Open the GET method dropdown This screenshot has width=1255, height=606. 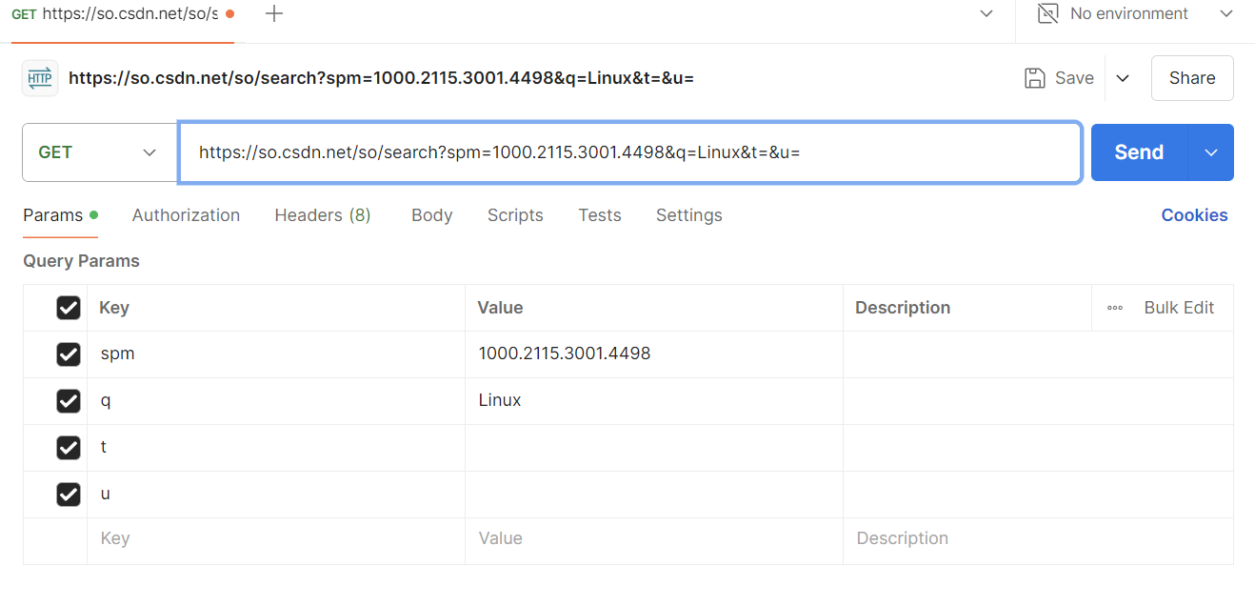click(100, 152)
